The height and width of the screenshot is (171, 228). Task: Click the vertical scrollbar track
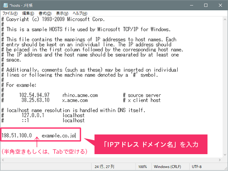225,87
